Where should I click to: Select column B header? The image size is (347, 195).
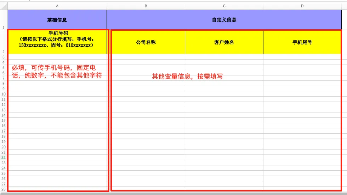[x=146, y=6]
